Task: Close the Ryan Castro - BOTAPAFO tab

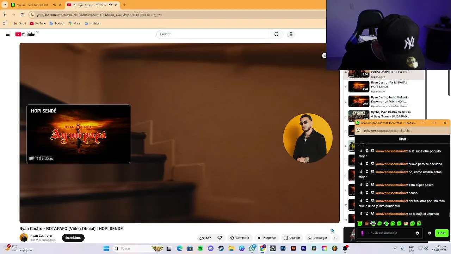Action: (116, 5)
